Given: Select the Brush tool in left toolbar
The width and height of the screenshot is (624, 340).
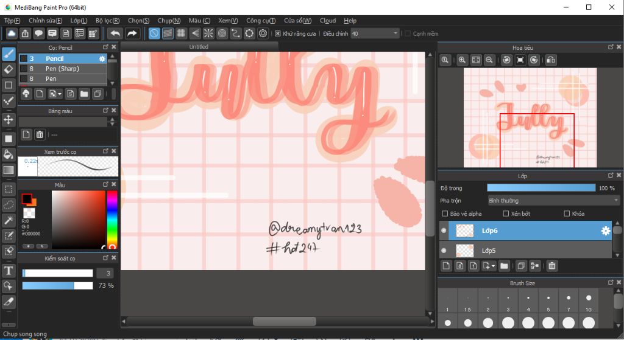Looking at the screenshot, I should [9, 54].
